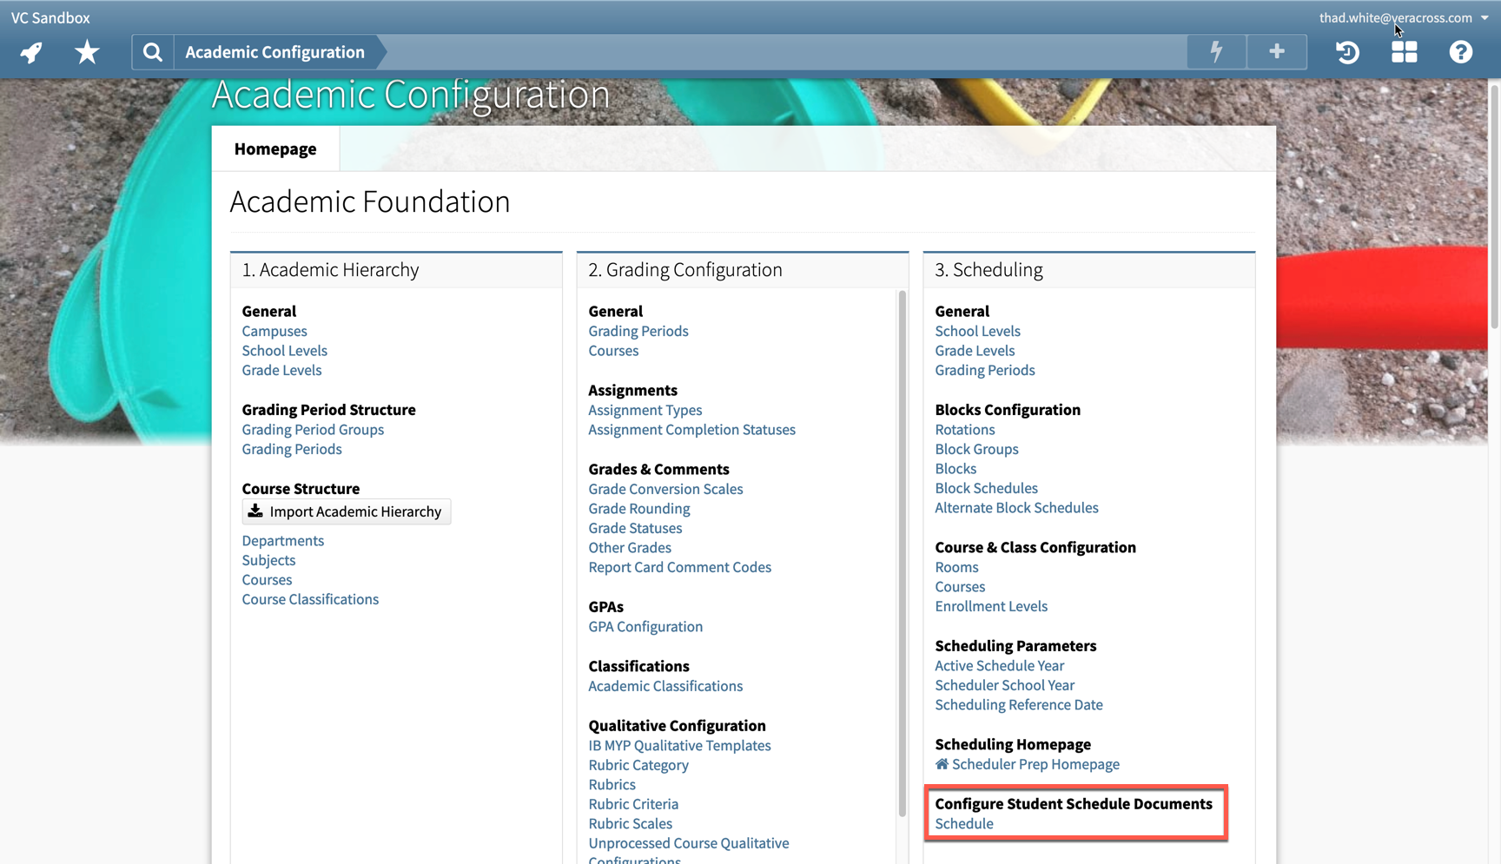Open recent history clock icon
Viewport: 1501px width, 864px height.
click(1347, 52)
